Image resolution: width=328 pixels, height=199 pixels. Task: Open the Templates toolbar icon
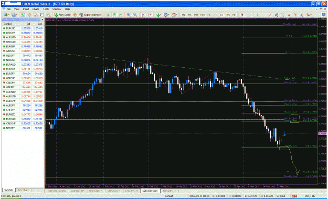(173, 15)
